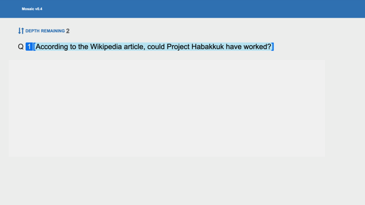This screenshot has height=205, width=365.
Task: Click the opening blue bracket of question
Action: click(34, 47)
